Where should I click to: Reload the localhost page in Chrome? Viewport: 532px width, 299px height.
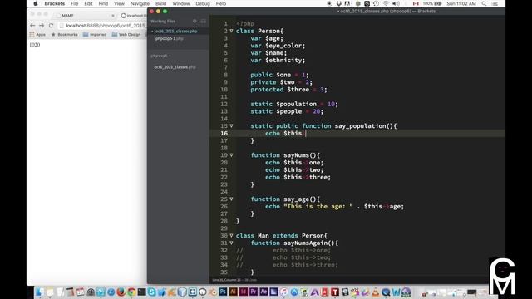pyautogui.click(x=51, y=26)
